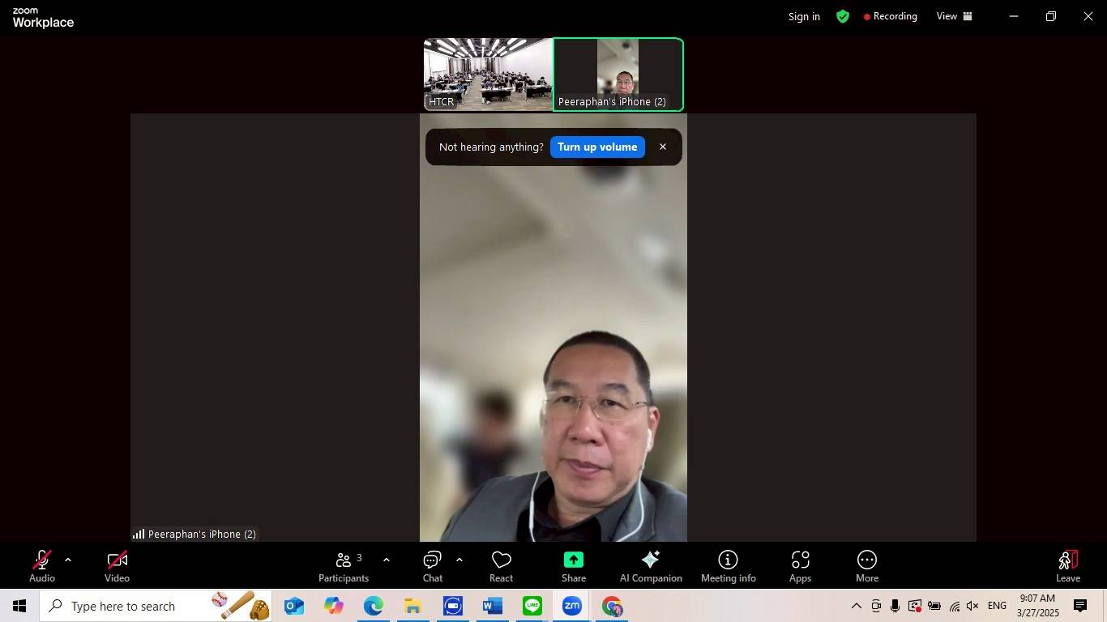The width and height of the screenshot is (1107, 622).
Task: Dismiss the Not hearing anything notification
Action: point(663,147)
